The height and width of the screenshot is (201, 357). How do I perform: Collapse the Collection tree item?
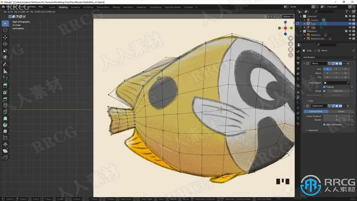pos(301,16)
